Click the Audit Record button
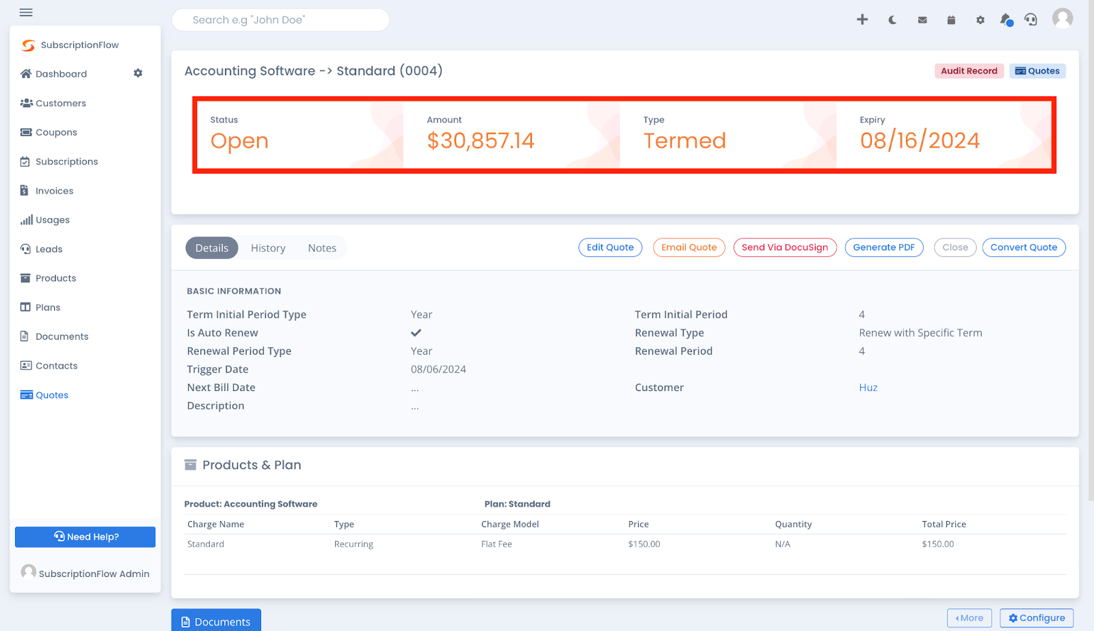1094x631 pixels. (x=969, y=71)
